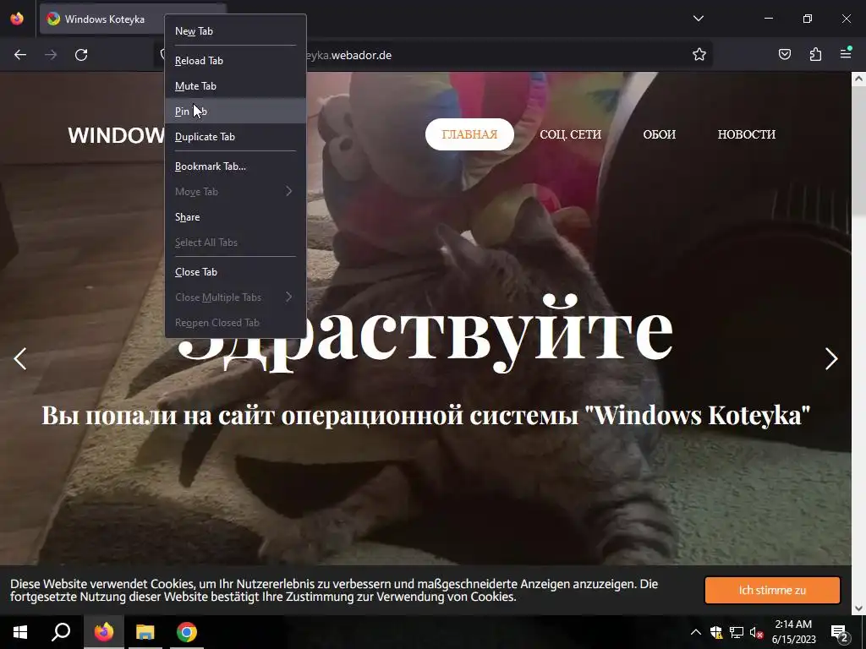Open the notification center icon

840,632
